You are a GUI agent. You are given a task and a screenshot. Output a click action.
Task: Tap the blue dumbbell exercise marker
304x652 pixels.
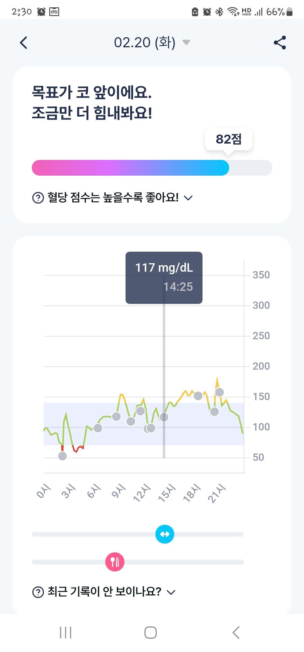[165, 534]
